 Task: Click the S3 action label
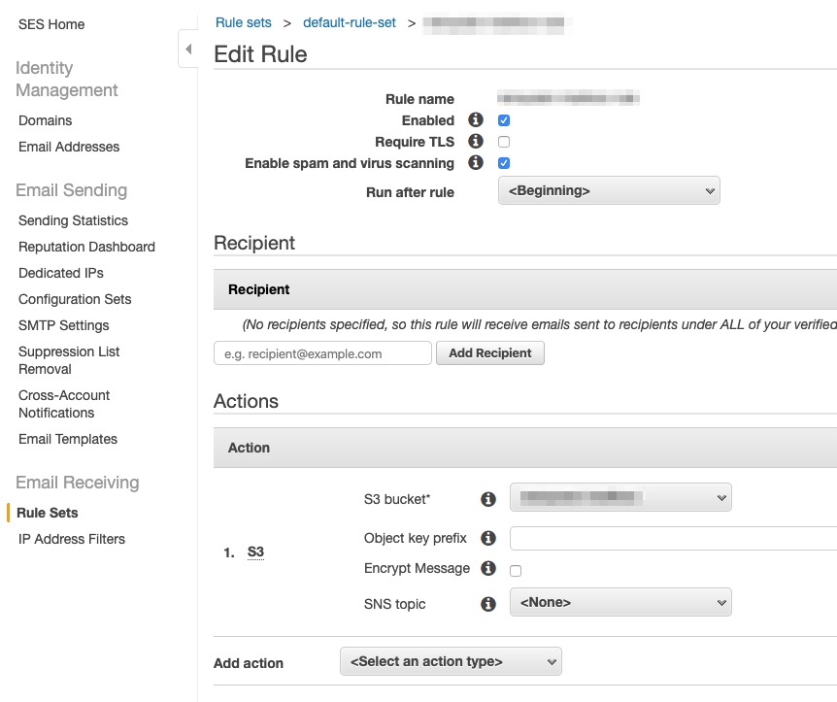[x=255, y=552]
